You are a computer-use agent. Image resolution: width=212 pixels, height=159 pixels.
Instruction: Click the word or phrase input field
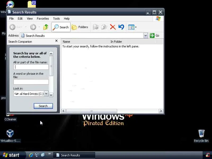point(31,82)
